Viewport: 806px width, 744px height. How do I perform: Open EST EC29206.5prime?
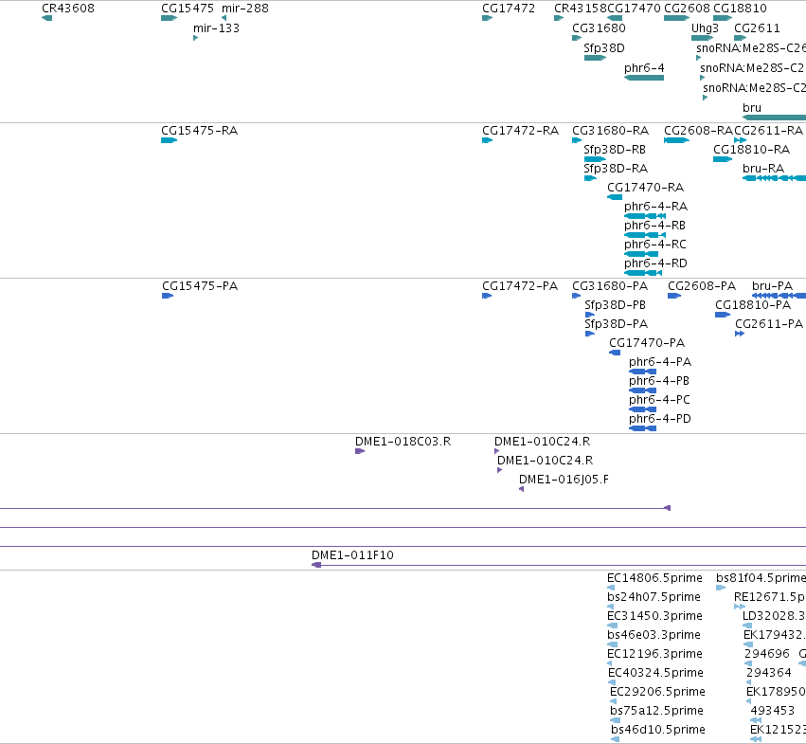pyautogui.click(x=657, y=693)
